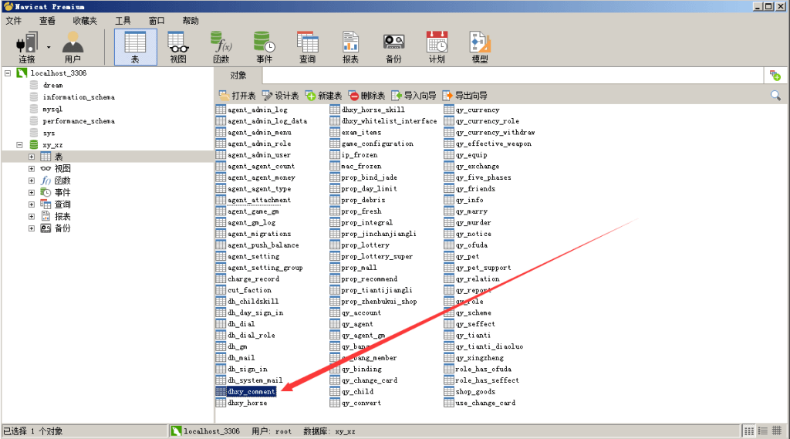The width and height of the screenshot is (790, 439).
Task: Click the 导入向导 (Import Wizard) button
Action: [x=414, y=96]
